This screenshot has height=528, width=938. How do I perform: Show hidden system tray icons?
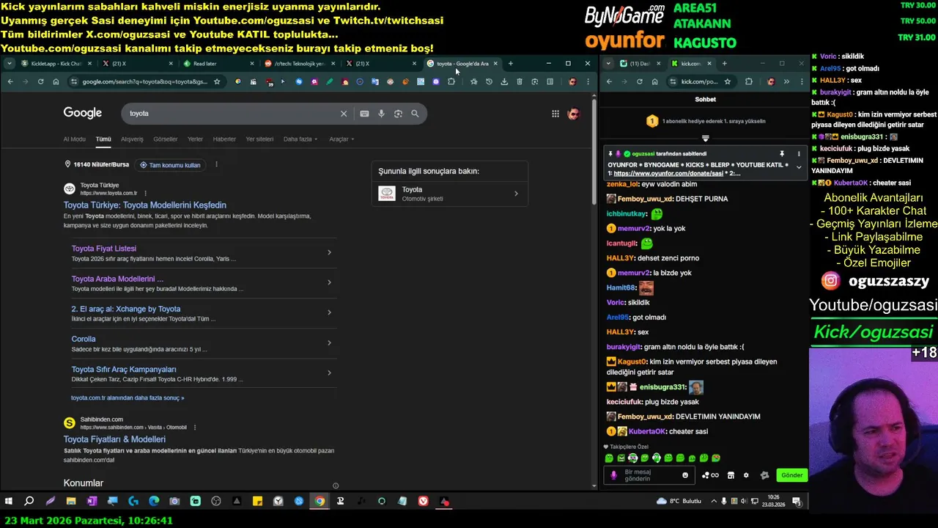pyautogui.click(x=713, y=502)
